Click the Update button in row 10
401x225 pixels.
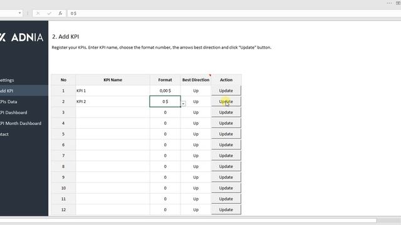tap(226, 188)
